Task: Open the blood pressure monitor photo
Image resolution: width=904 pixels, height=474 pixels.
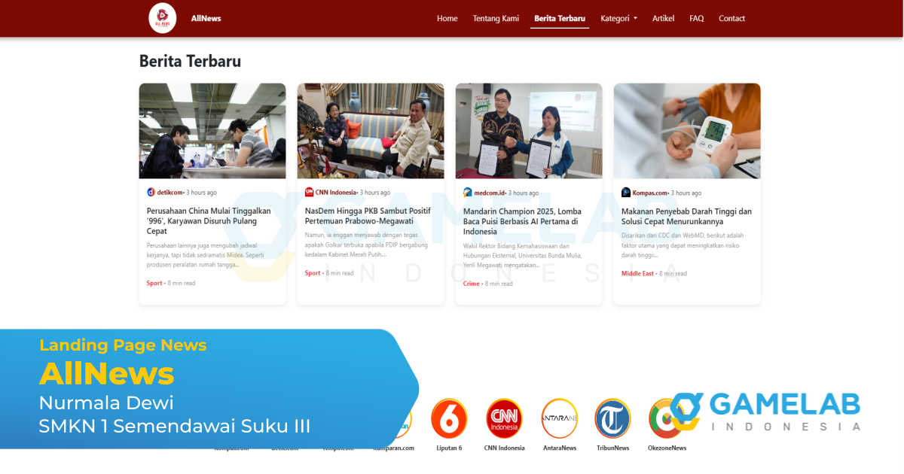Action: click(687, 131)
